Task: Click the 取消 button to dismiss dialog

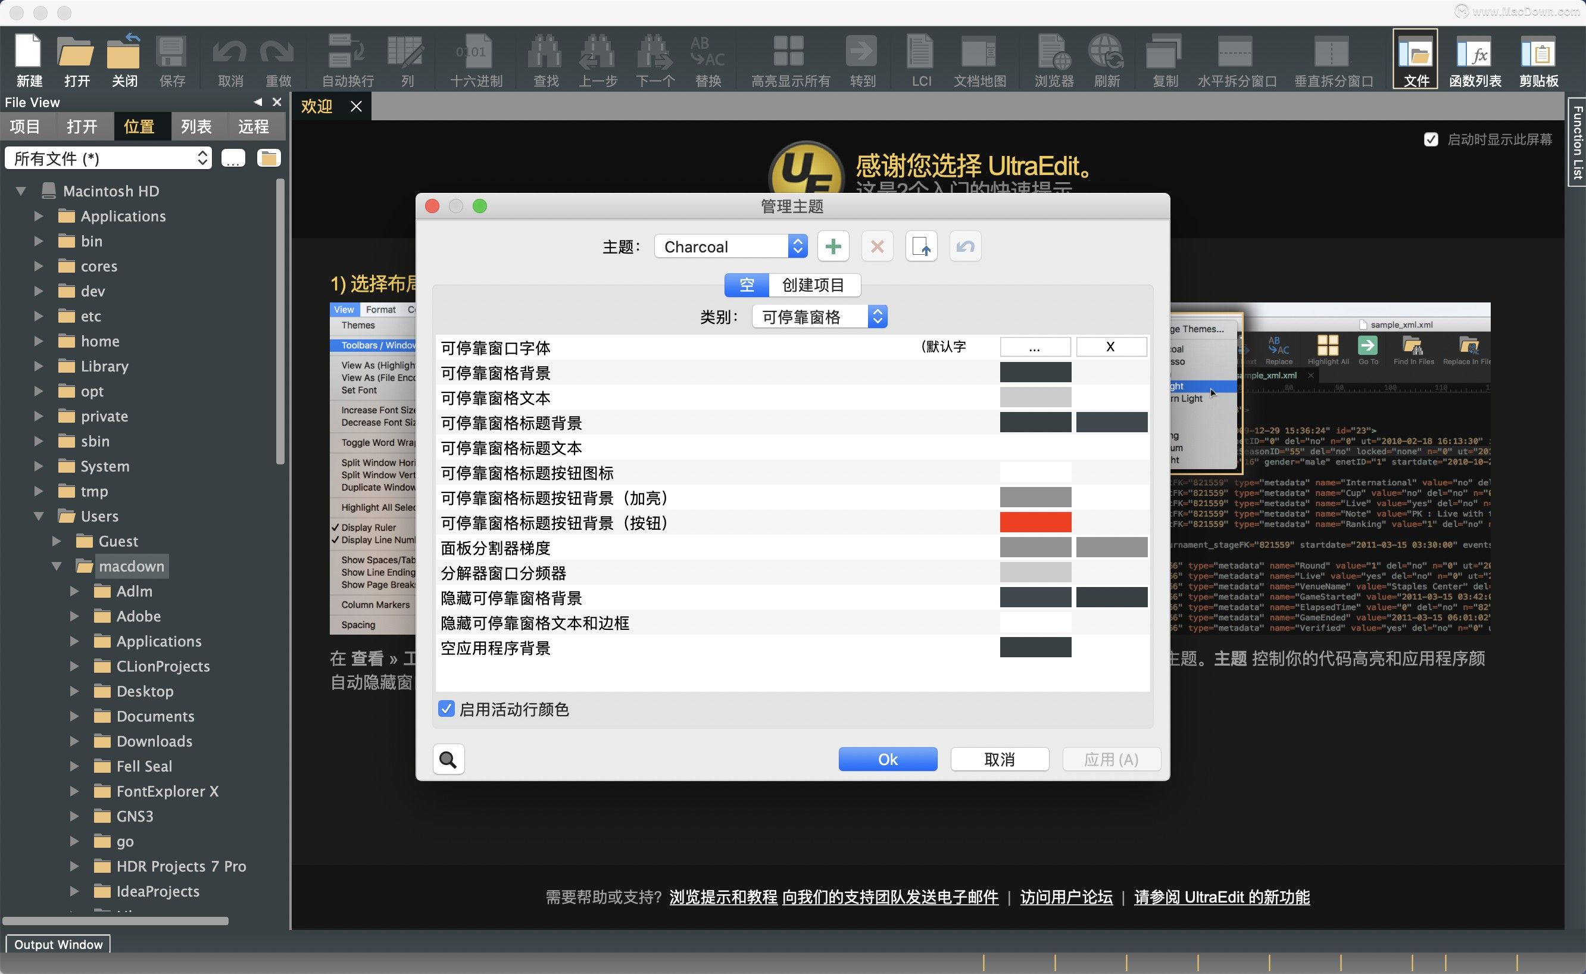Action: point(998,759)
